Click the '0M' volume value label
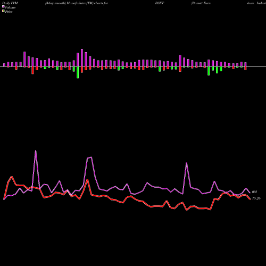This screenshot has height=266, width=266. coord(254,192)
